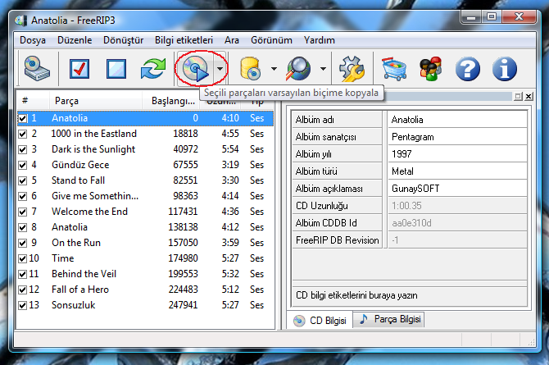The image size is (549, 365).
Task: Click the FreeRIP3 title bar app icon
Action: point(21,21)
